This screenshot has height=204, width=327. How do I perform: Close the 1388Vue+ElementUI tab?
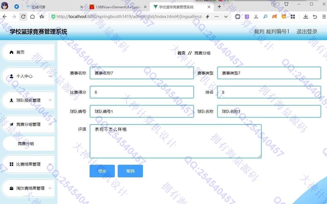point(145,7)
